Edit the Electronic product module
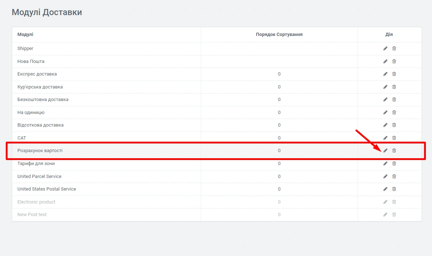 pyautogui.click(x=385, y=202)
